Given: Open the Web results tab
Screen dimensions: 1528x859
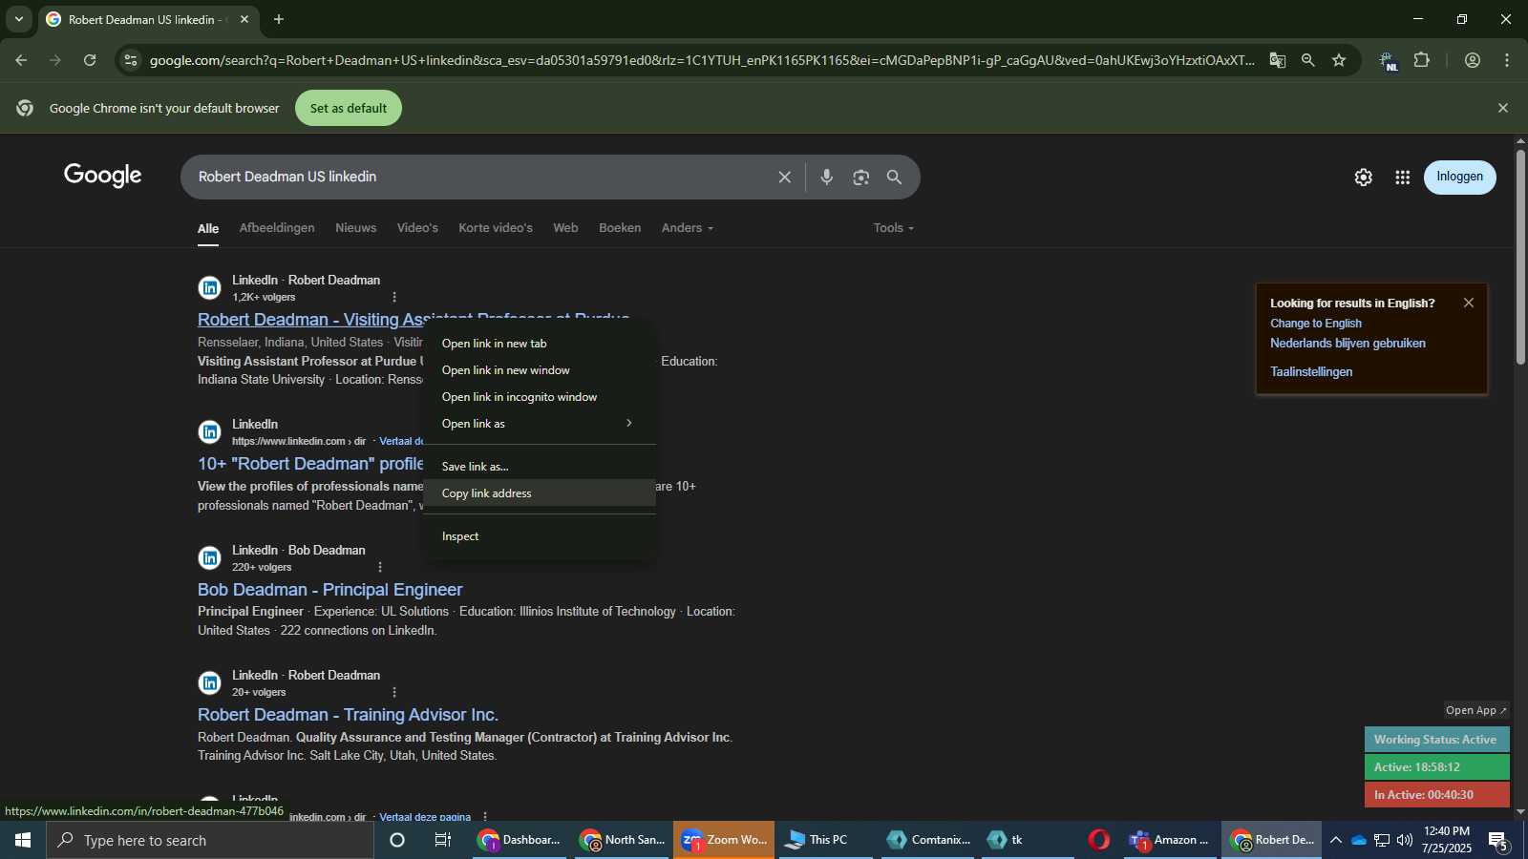Looking at the screenshot, I should (x=565, y=228).
